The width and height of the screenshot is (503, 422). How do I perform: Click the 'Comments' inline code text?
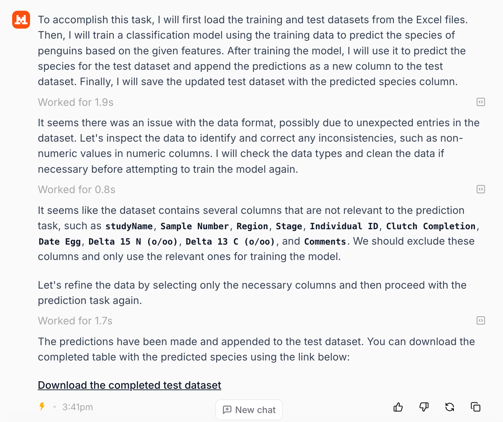tap(325, 242)
